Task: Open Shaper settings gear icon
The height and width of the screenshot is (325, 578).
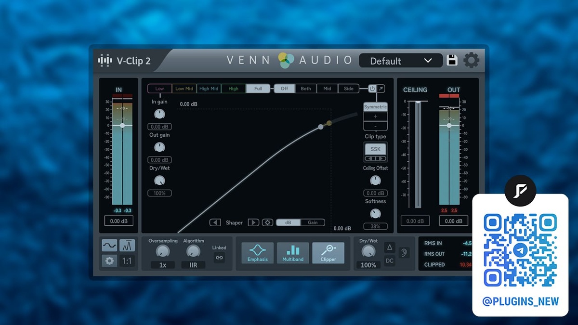Action: (x=267, y=222)
